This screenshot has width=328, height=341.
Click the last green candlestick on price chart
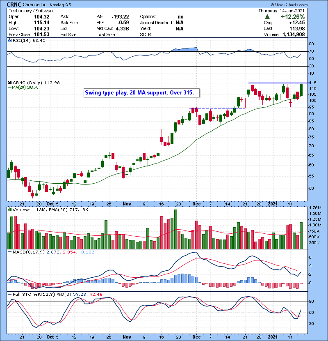point(301,90)
